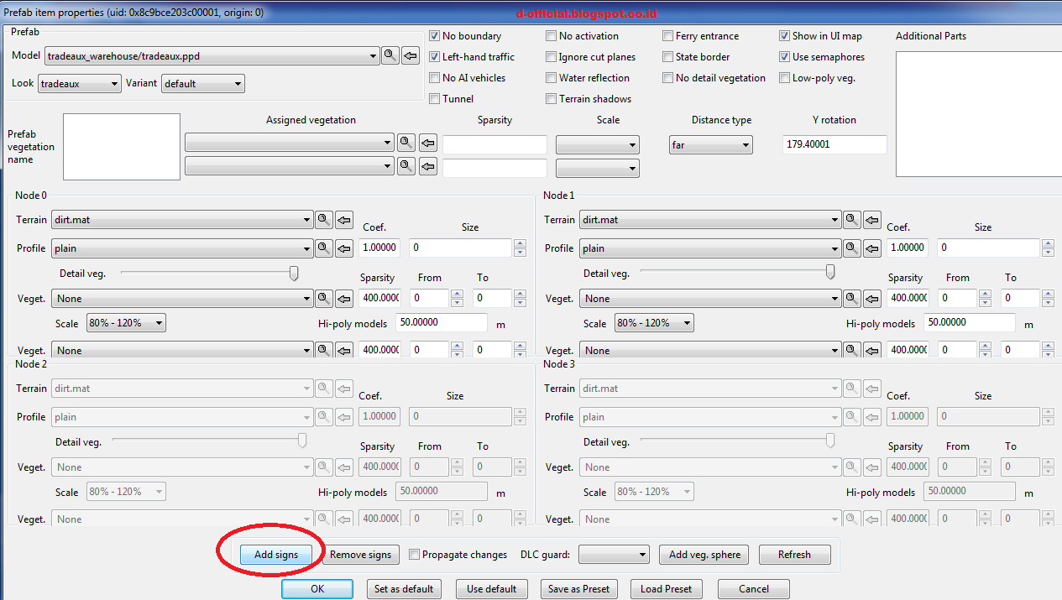Click the magnifier icon for Node 1 Terrain

[851, 219]
